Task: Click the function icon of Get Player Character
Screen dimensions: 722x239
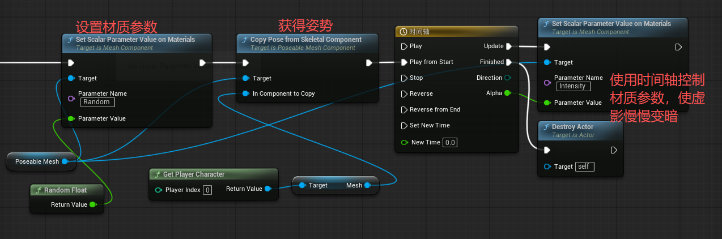Action: tap(158, 174)
